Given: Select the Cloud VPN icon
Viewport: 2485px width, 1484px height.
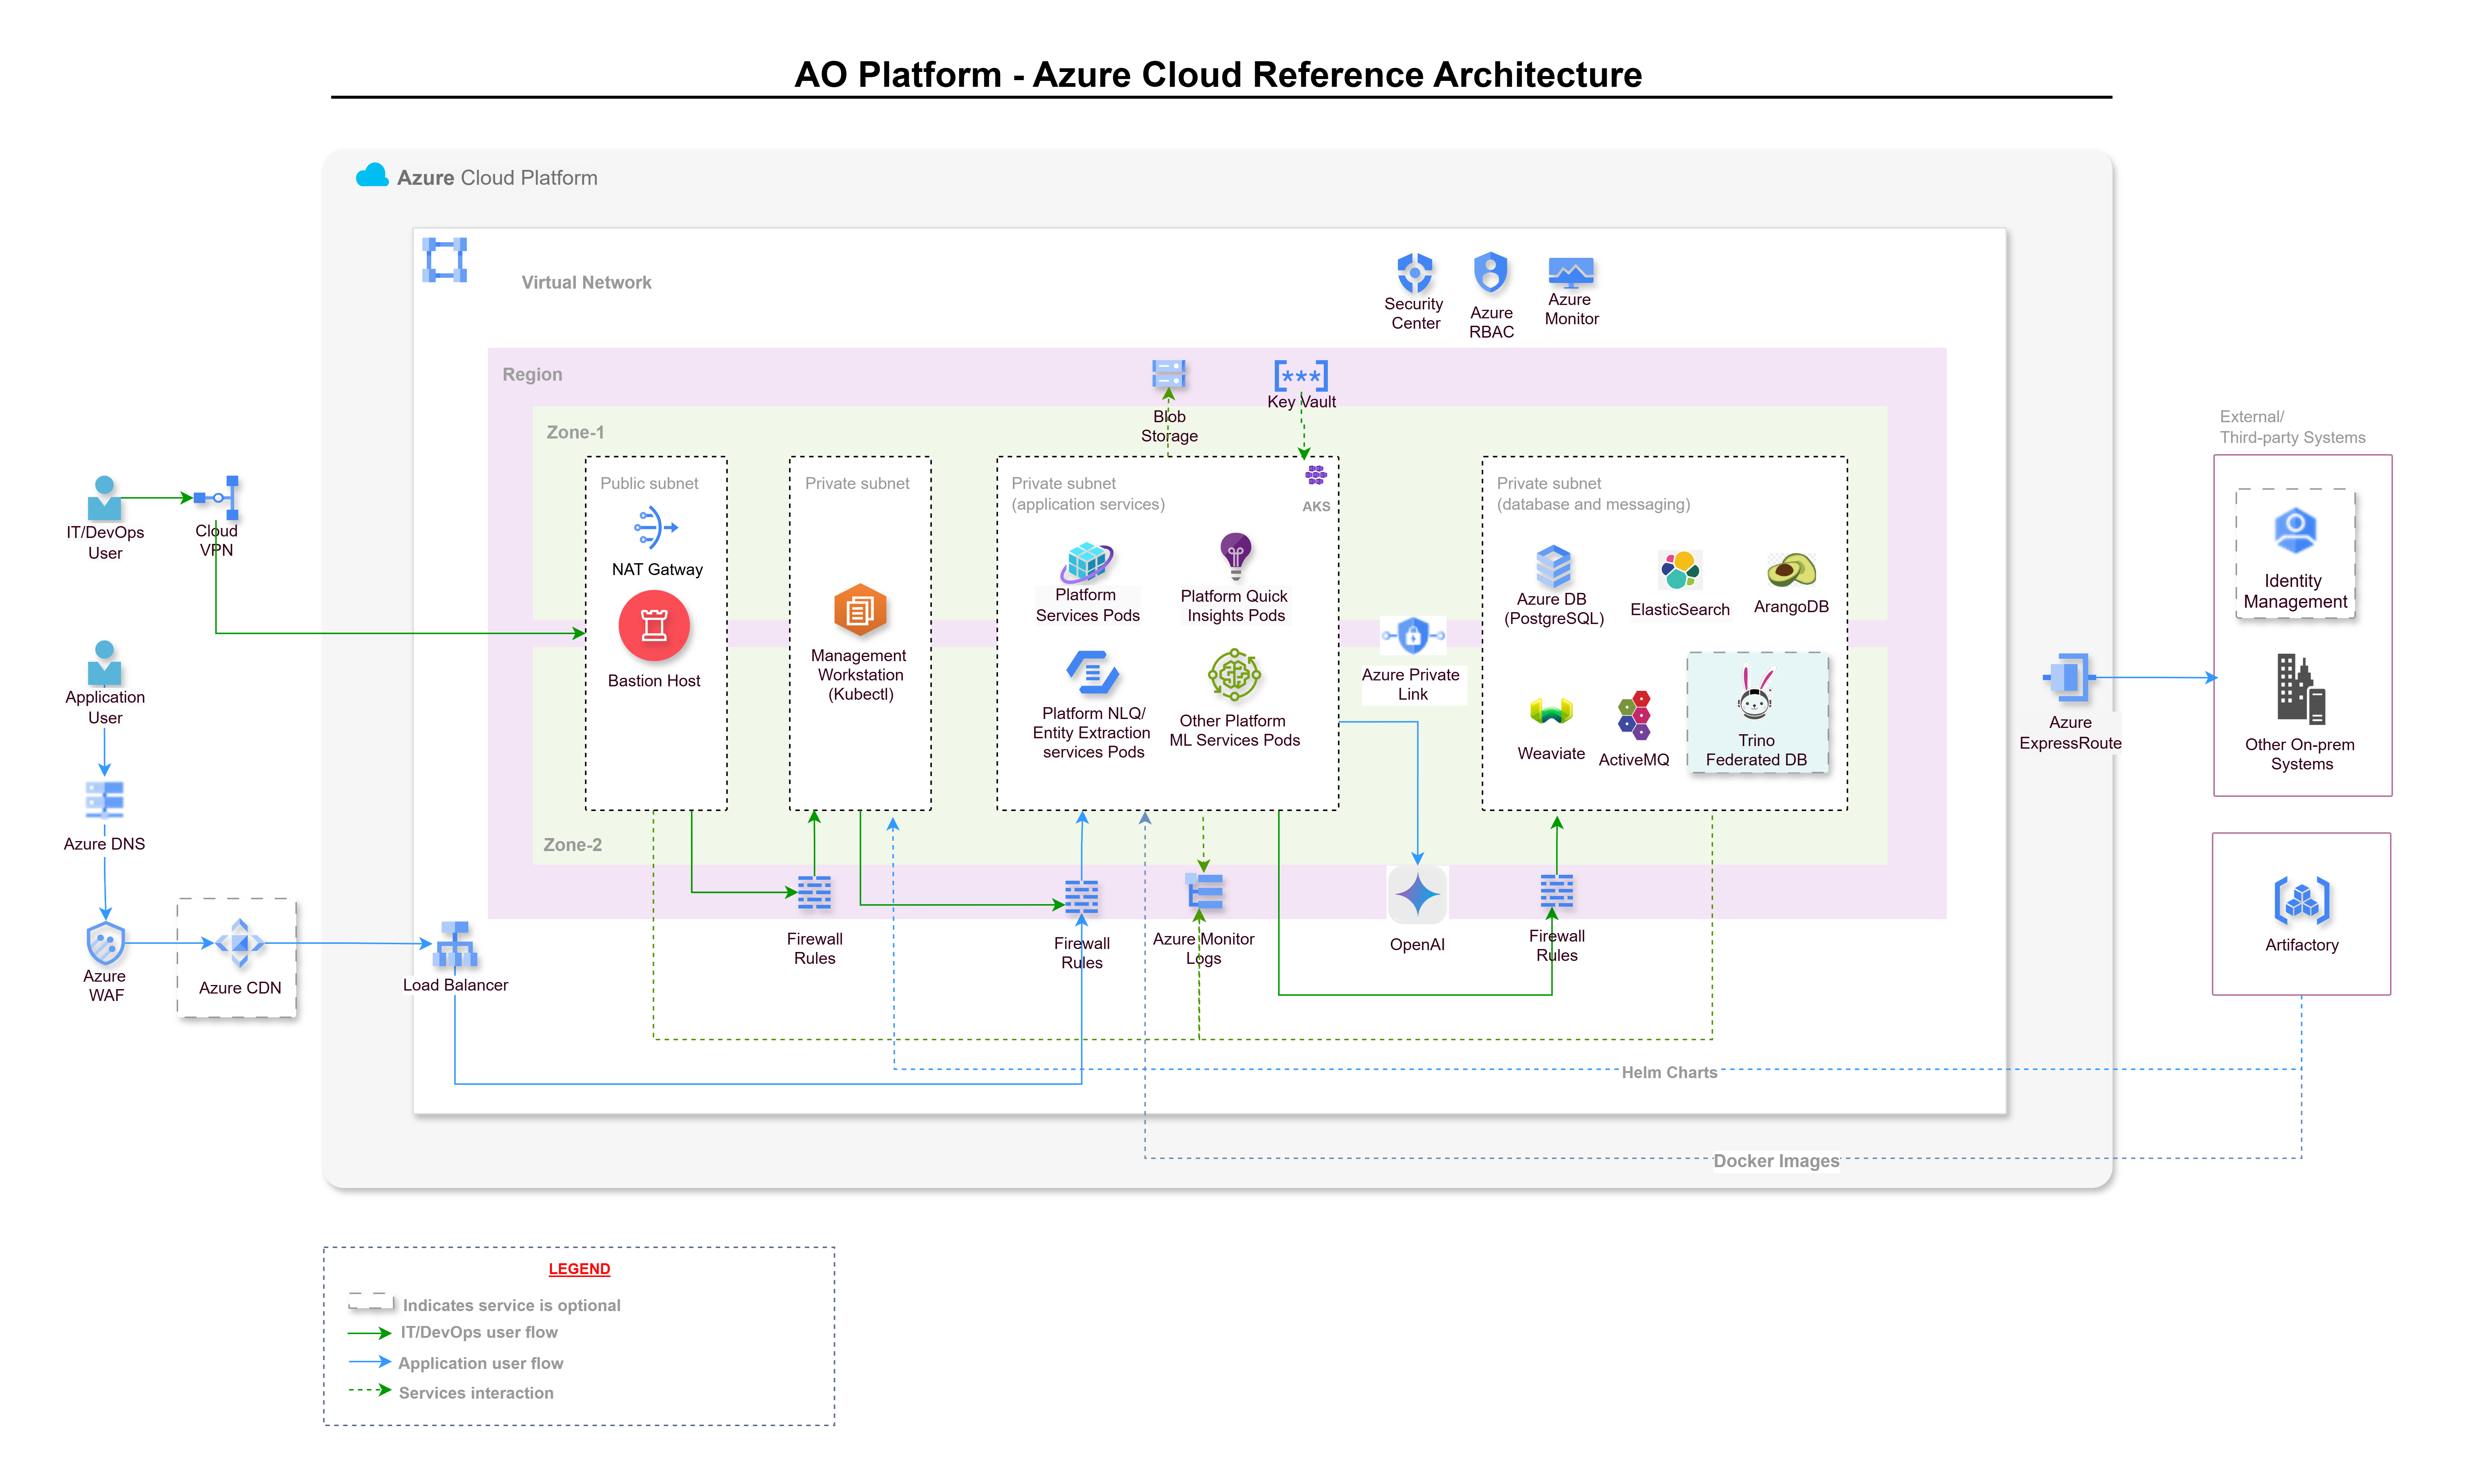Looking at the screenshot, I should [x=218, y=497].
